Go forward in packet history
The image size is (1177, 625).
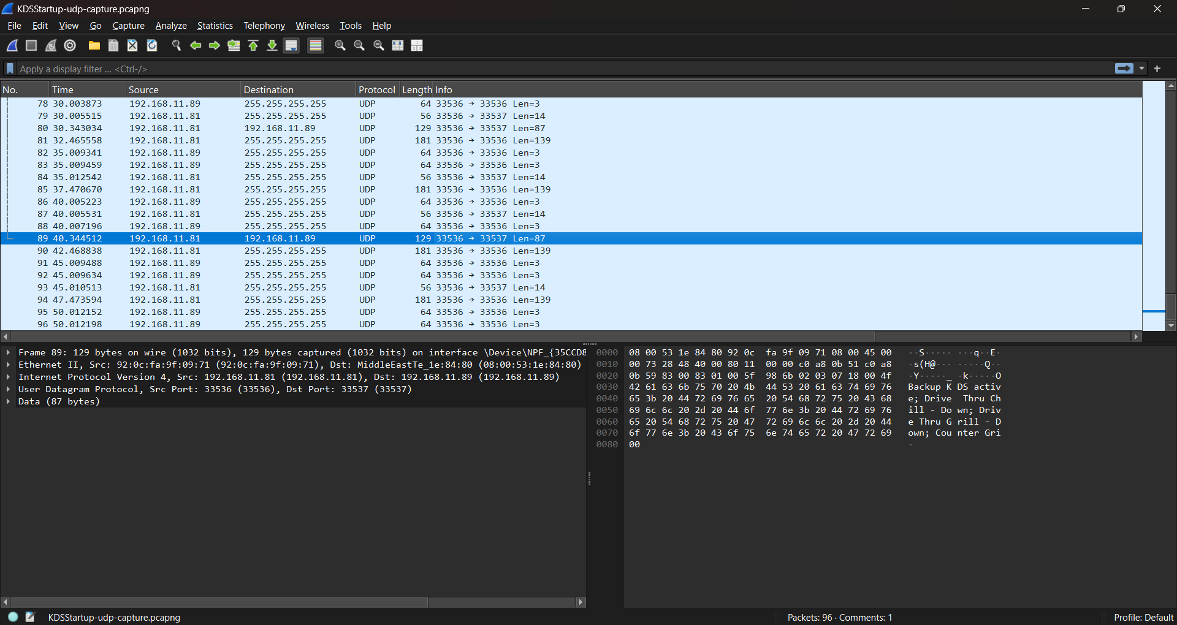point(215,45)
